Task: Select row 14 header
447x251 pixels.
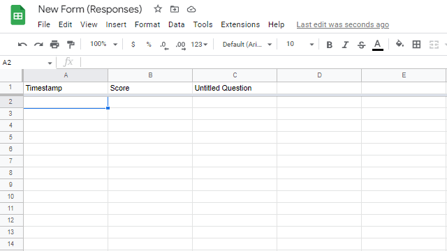Action: (11, 244)
